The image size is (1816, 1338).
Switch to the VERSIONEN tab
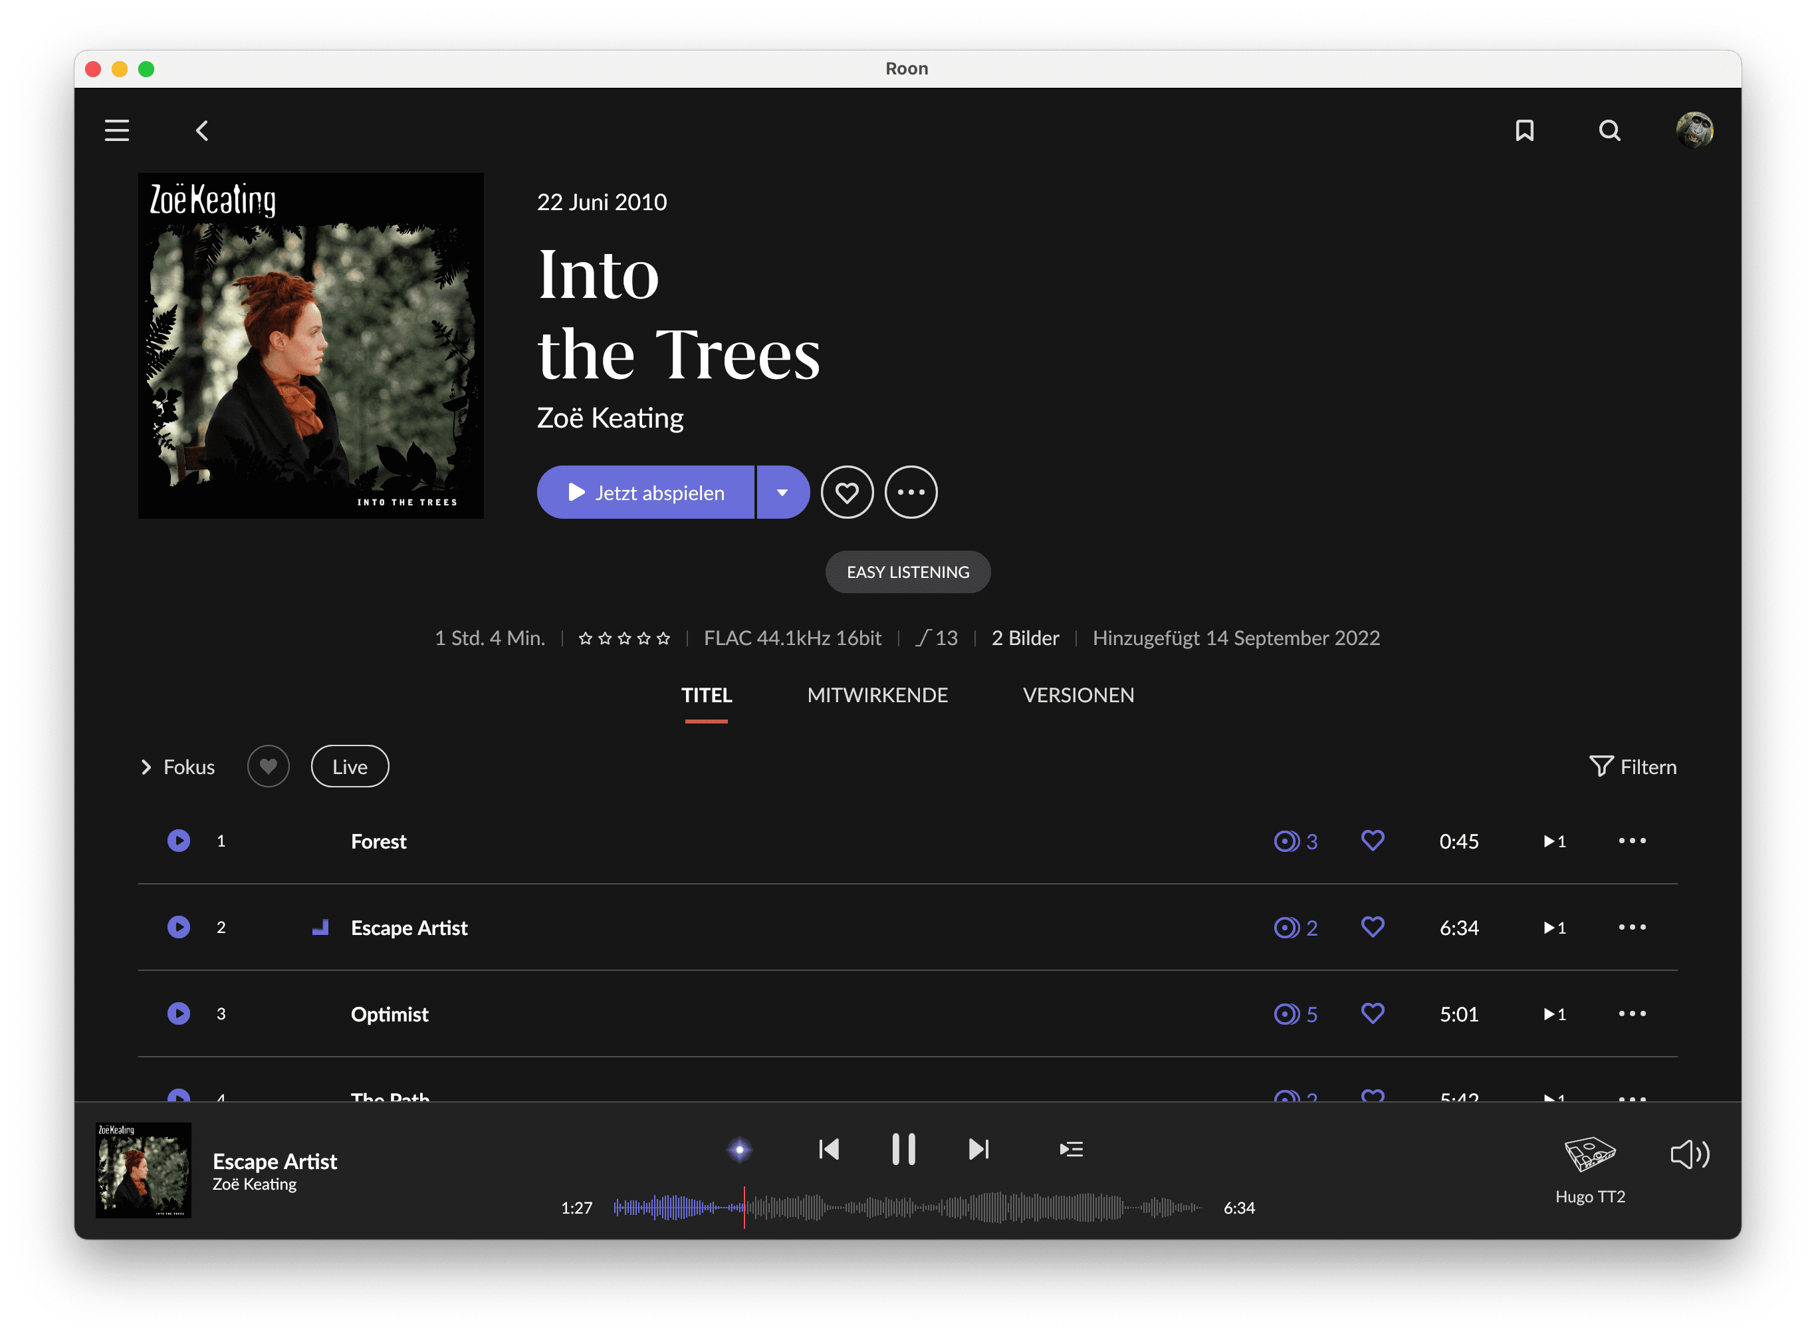click(x=1078, y=695)
